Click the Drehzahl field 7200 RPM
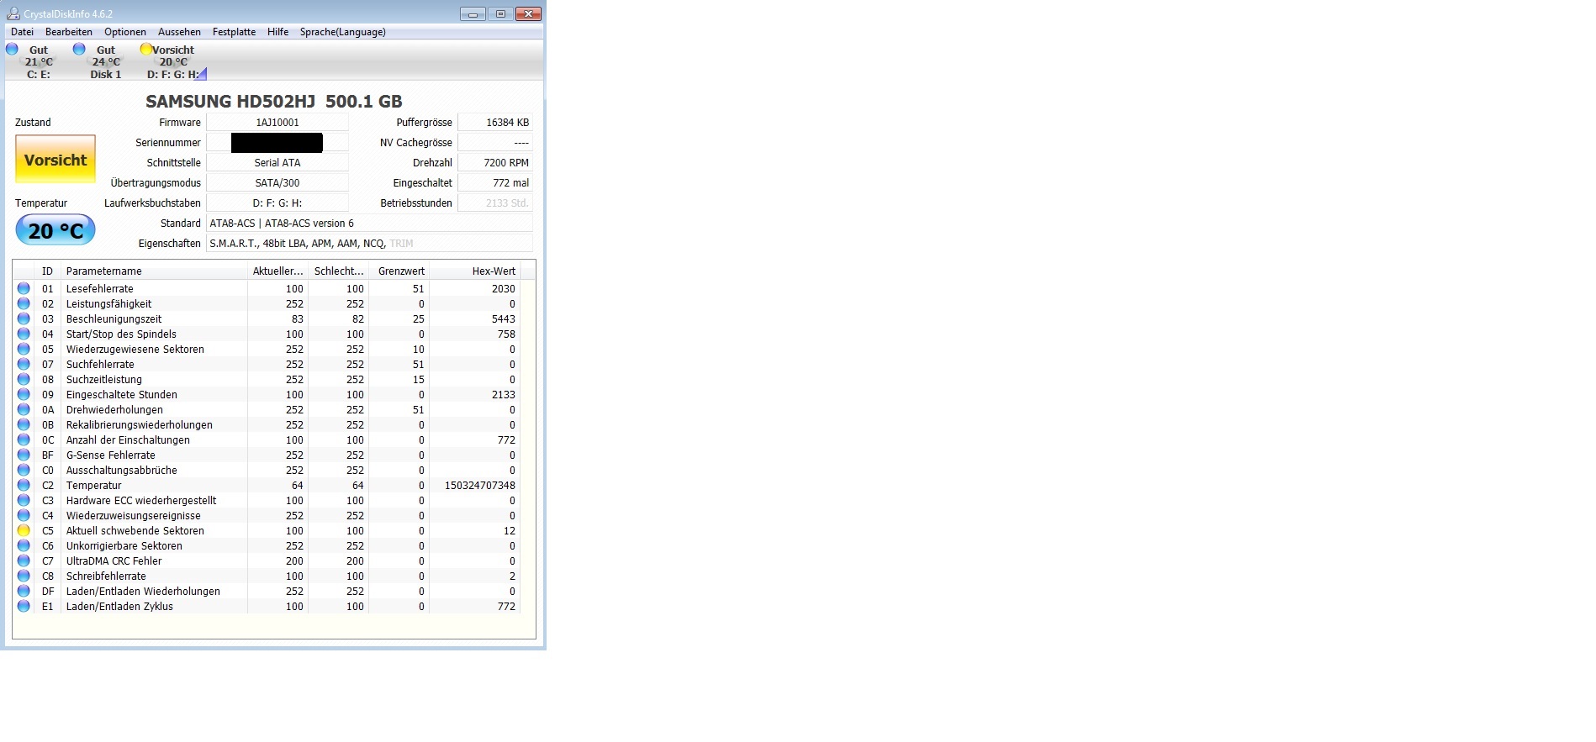The height and width of the screenshot is (742, 1596). [x=495, y=163]
